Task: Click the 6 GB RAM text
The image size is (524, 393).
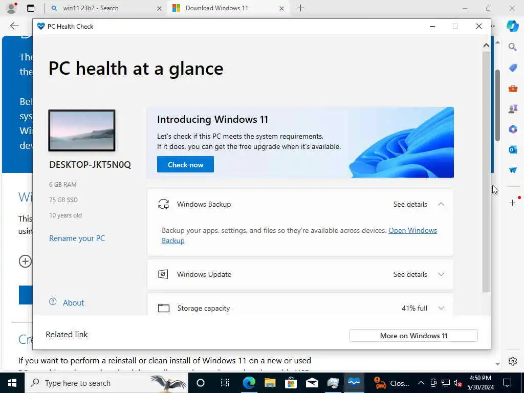Action: point(63,184)
